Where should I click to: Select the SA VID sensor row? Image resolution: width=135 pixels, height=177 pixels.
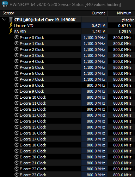(67, 32)
